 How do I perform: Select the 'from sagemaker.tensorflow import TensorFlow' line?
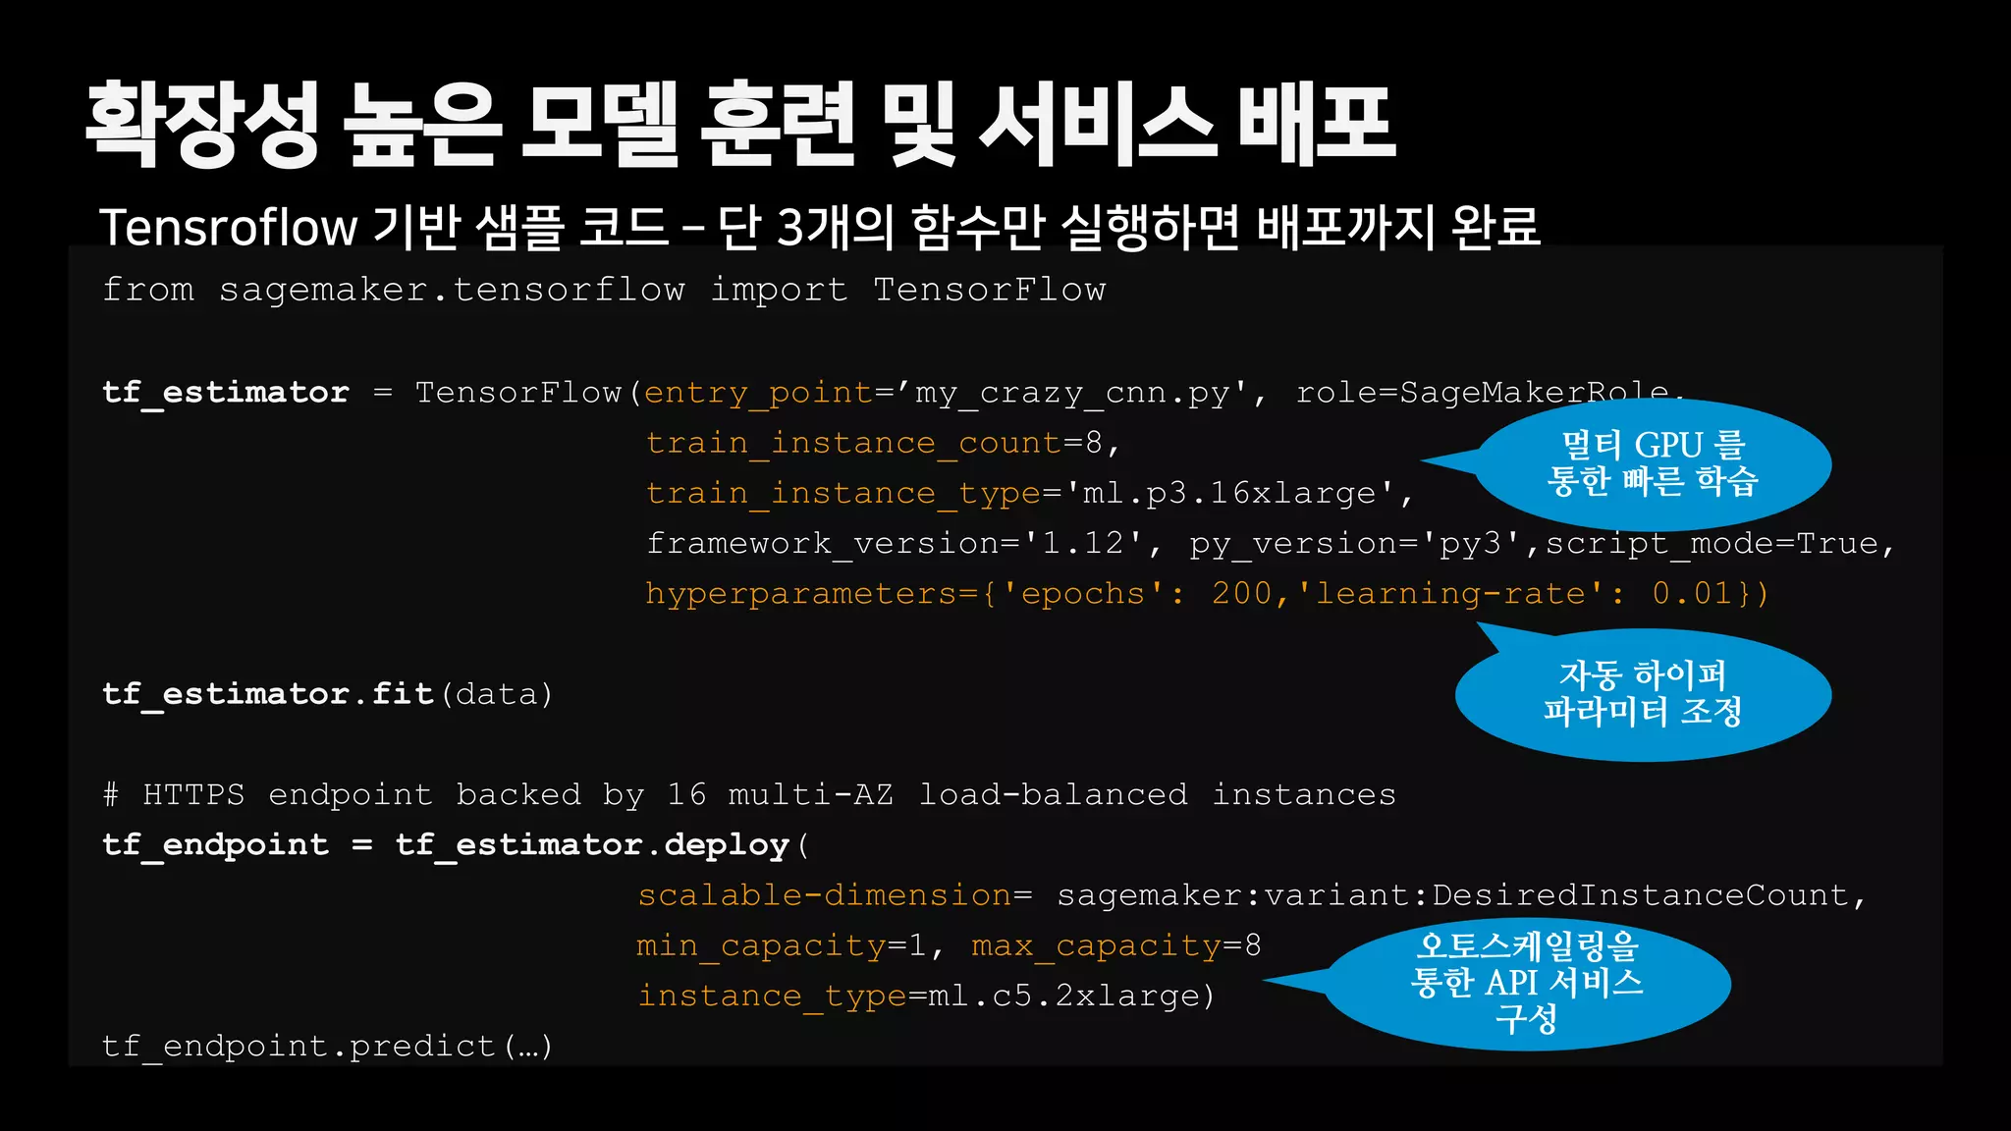coord(604,290)
